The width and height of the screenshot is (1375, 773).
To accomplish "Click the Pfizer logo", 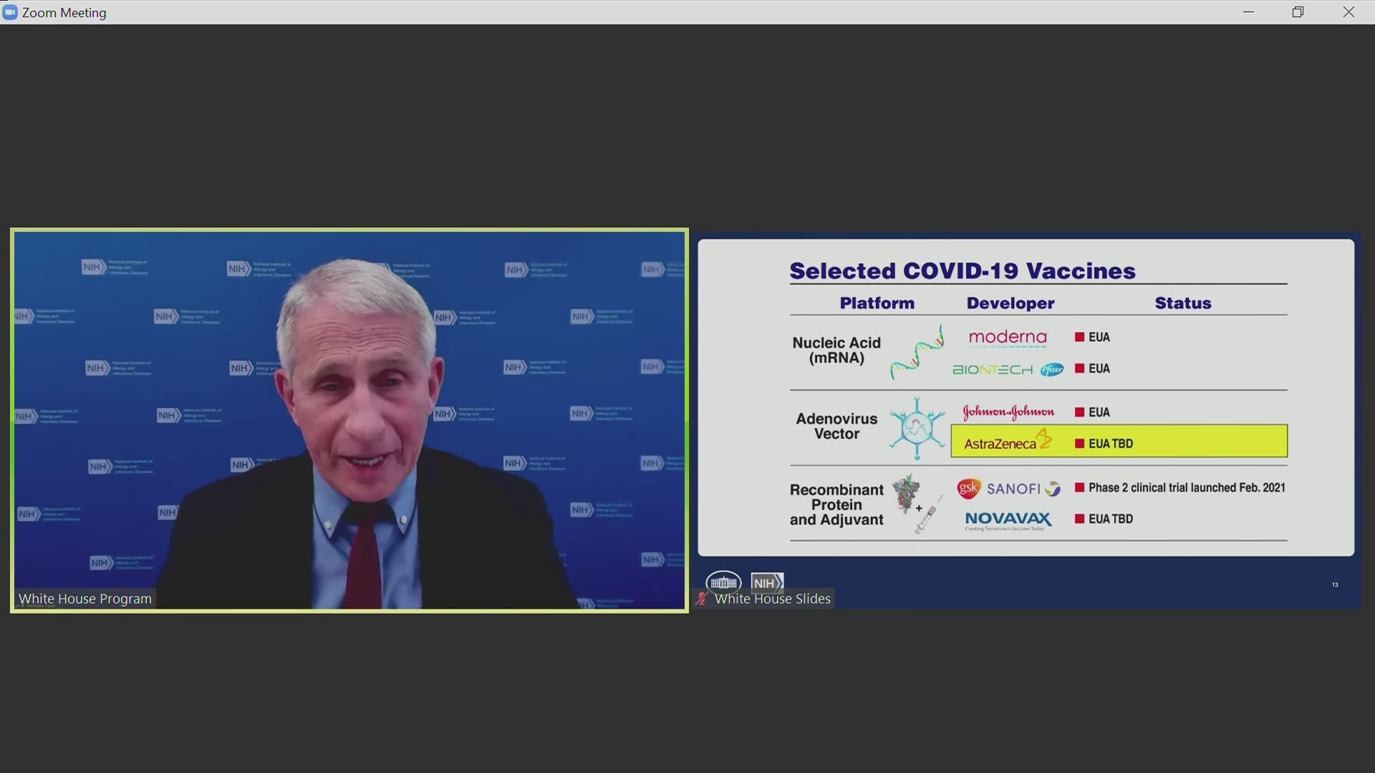I will [x=1052, y=369].
